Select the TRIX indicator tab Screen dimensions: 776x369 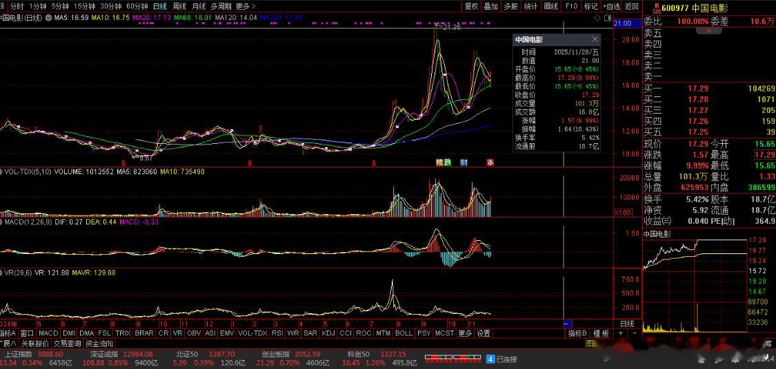(x=123, y=333)
